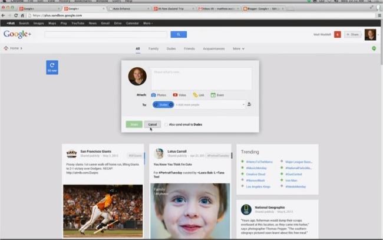Image resolution: width=383 pixels, height=240 pixels.
Task: Open Gmail from the black bar
Action: point(105,23)
